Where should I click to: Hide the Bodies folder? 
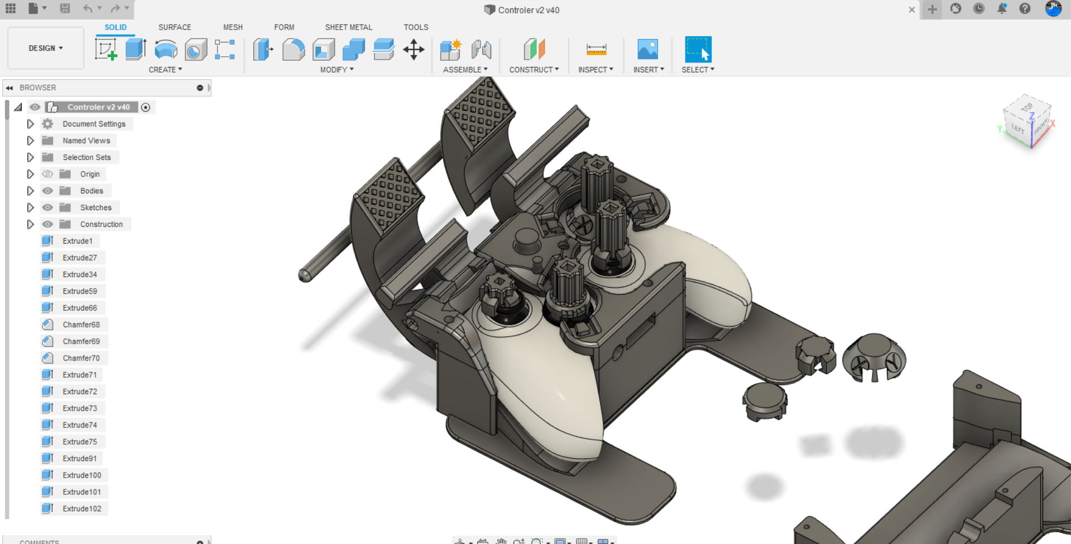click(47, 191)
